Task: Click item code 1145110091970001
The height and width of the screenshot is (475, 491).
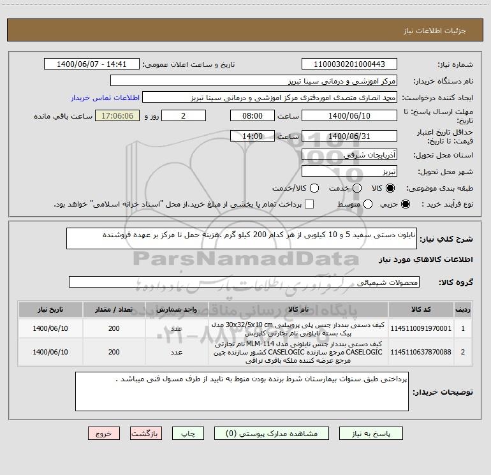Action: pos(421,328)
